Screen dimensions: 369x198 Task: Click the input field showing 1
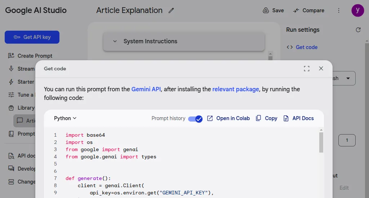pyautogui.click(x=347, y=140)
